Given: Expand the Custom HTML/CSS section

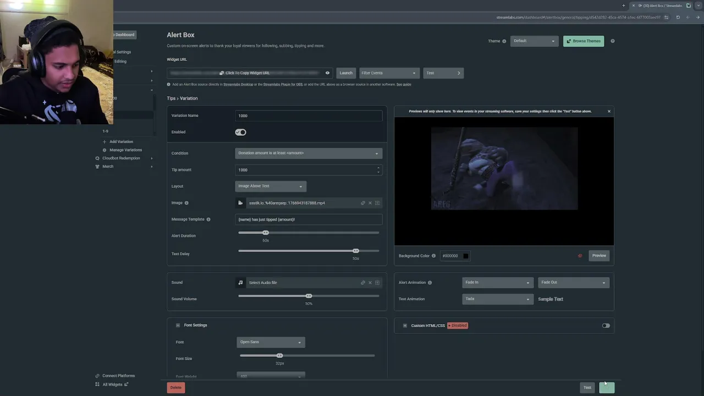Looking at the screenshot, I should [x=405, y=326].
